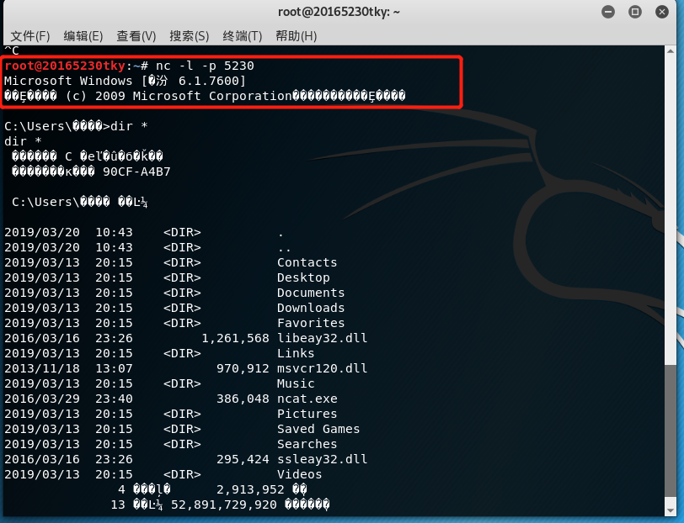Click free space 52,891,729,920

click(x=224, y=505)
